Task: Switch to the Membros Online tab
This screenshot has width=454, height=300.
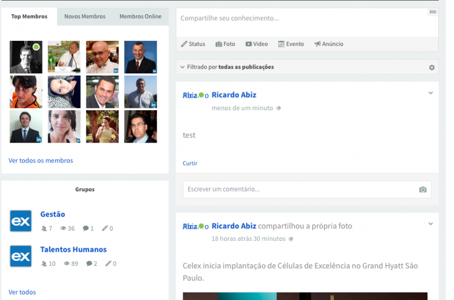Action: click(x=140, y=16)
